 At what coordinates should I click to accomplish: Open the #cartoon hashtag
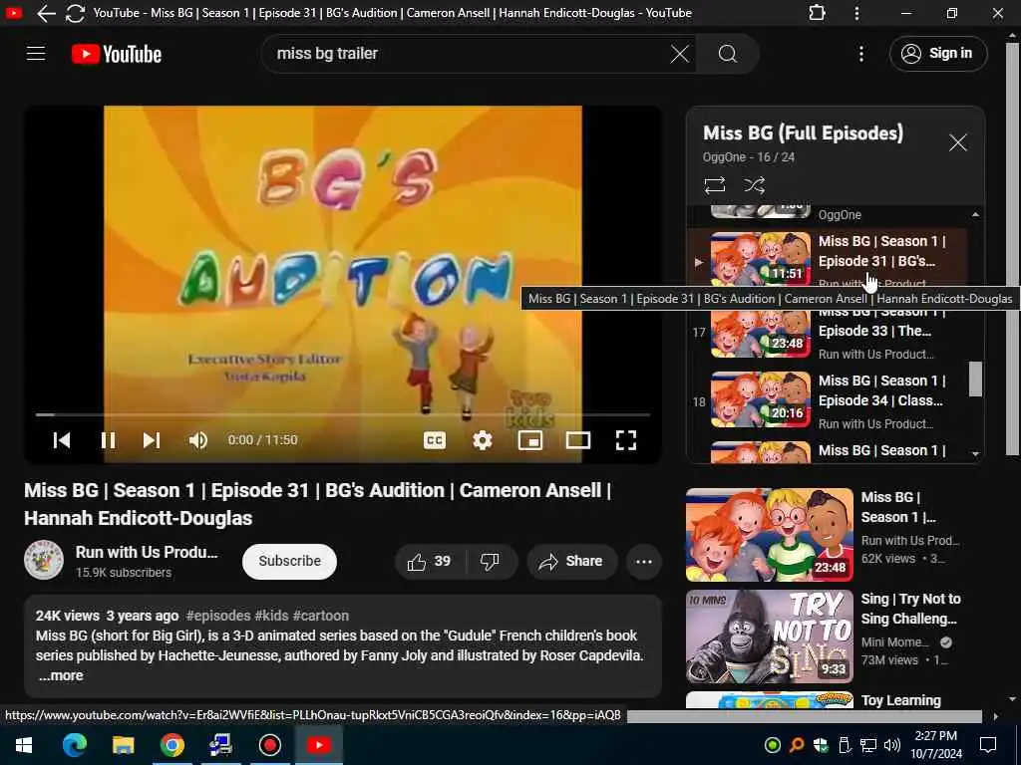(320, 616)
